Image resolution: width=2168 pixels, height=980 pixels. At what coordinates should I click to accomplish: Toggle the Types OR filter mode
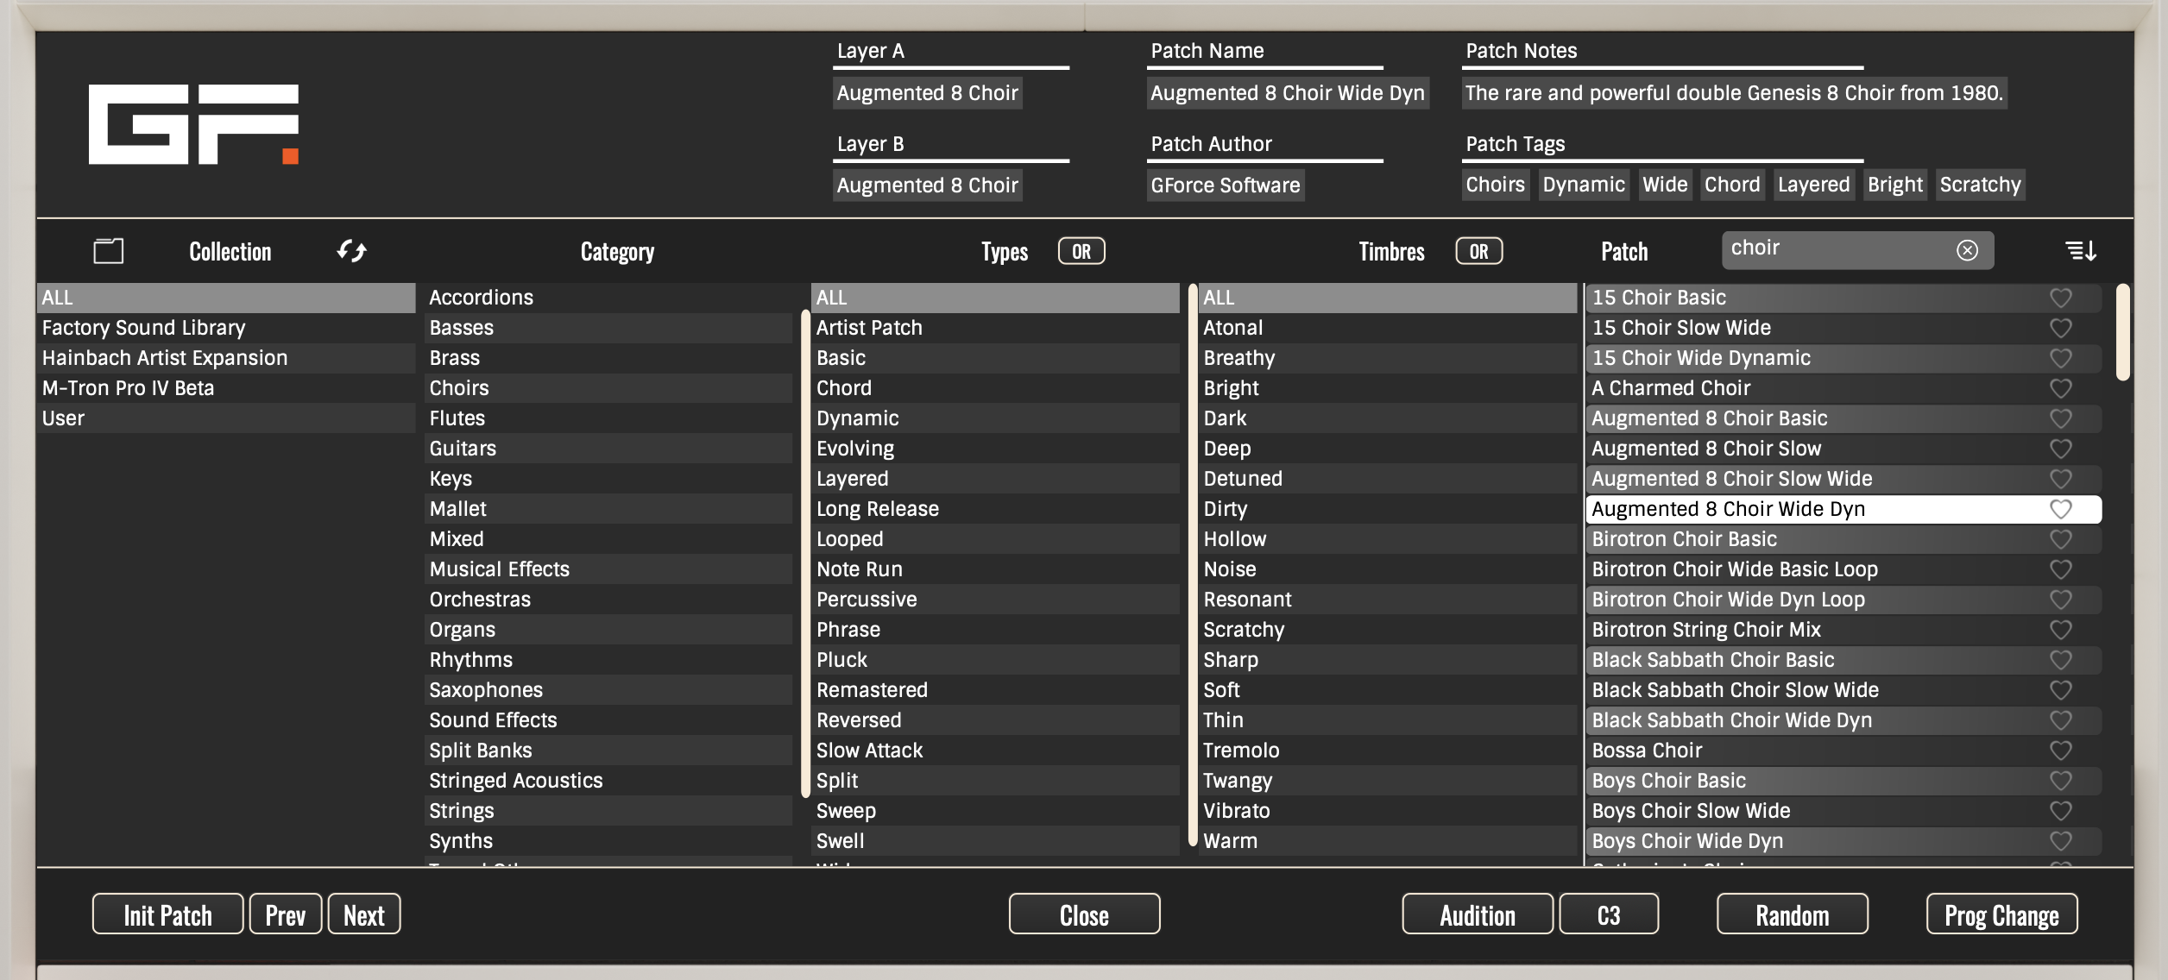coord(1081,251)
